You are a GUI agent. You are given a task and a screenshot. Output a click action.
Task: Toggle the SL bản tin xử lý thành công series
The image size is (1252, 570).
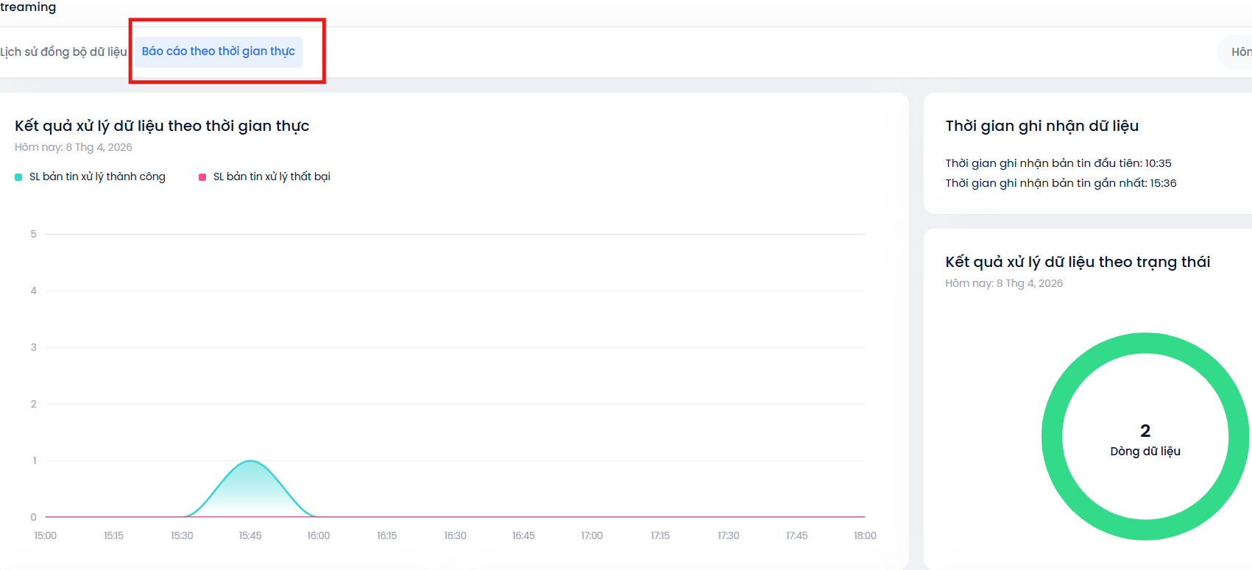click(x=97, y=177)
